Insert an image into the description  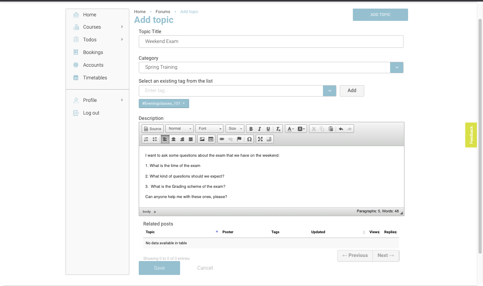pos(202,140)
